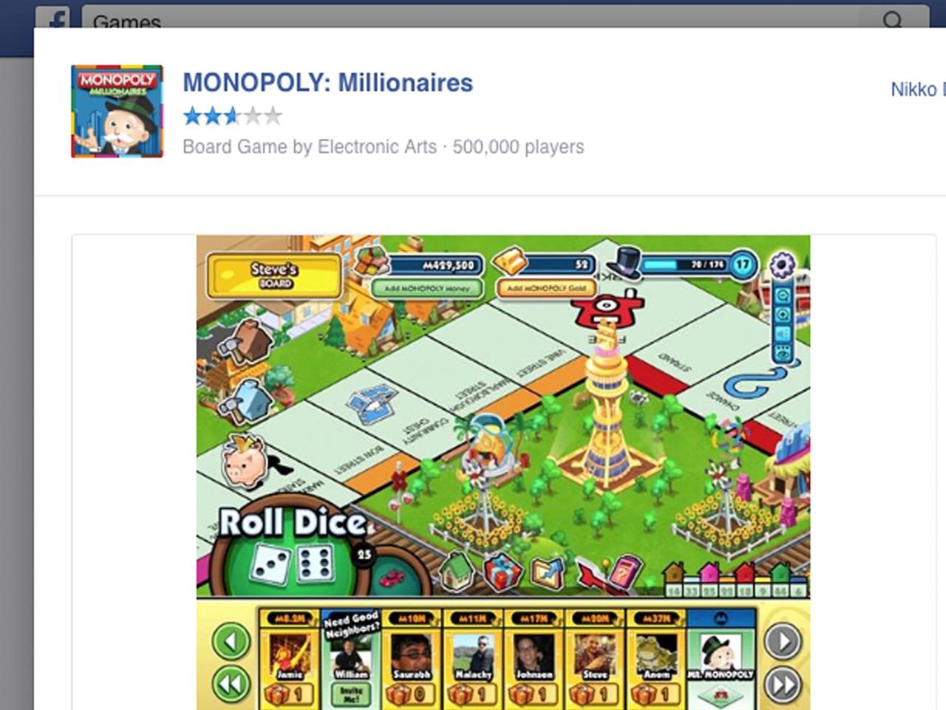This screenshot has height=710, width=946.
Task: Click Add MONOPOLY Money button
Action: pos(427,288)
